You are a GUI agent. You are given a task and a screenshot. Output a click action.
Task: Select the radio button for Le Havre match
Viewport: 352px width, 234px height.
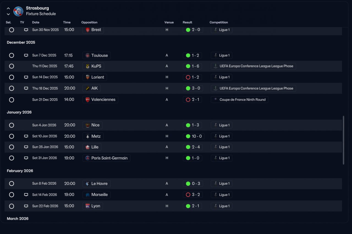[12, 183]
